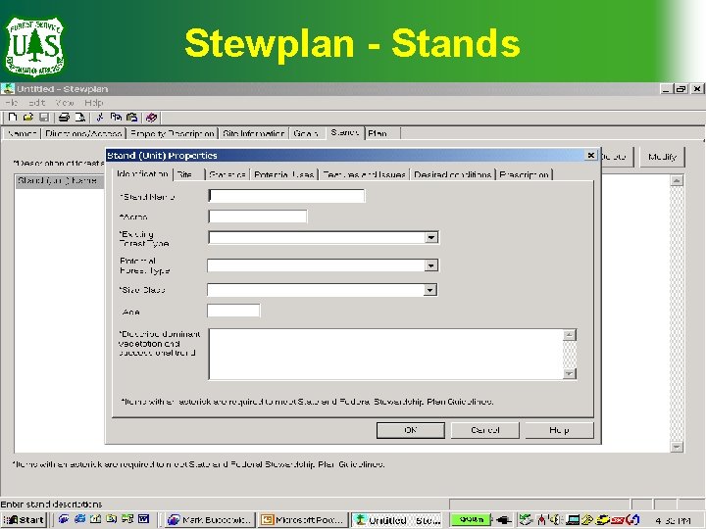The height and width of the screenshot is (529, 706).
Task: Open the Word quick launch icon
Action: point(143,519)
